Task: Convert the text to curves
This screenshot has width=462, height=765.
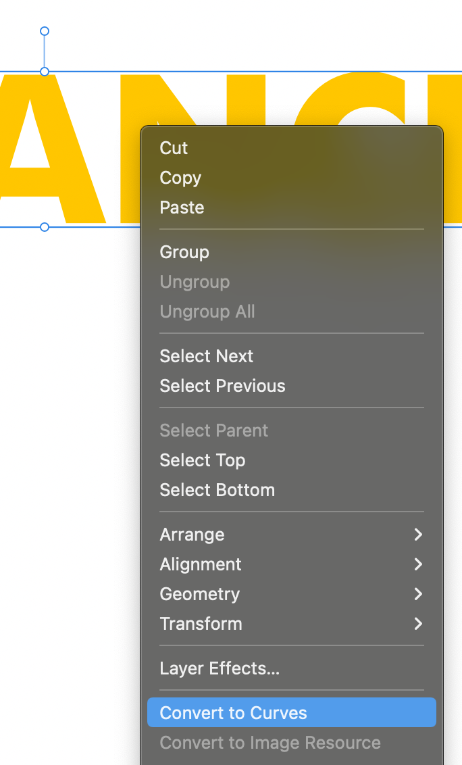Action: coord(233,712)
